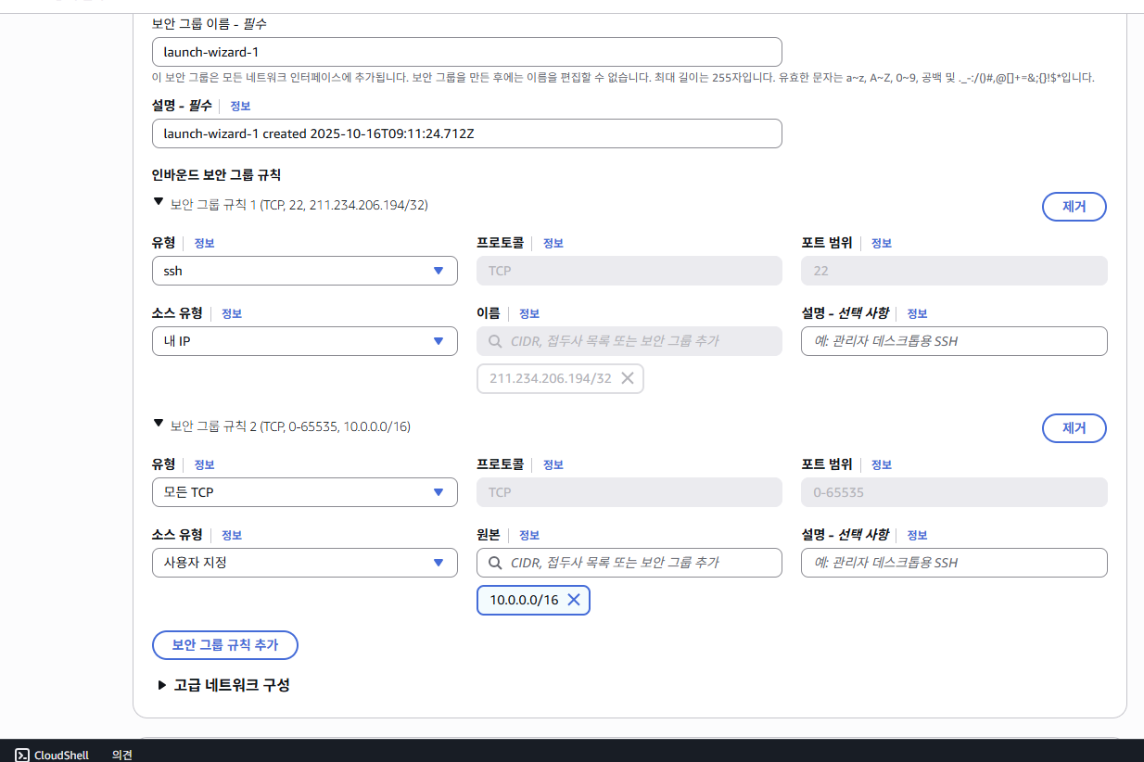This screenshot has height=762, width=1144.
Task: Click 제거 button for rule 2
Action: point(1074,428)
